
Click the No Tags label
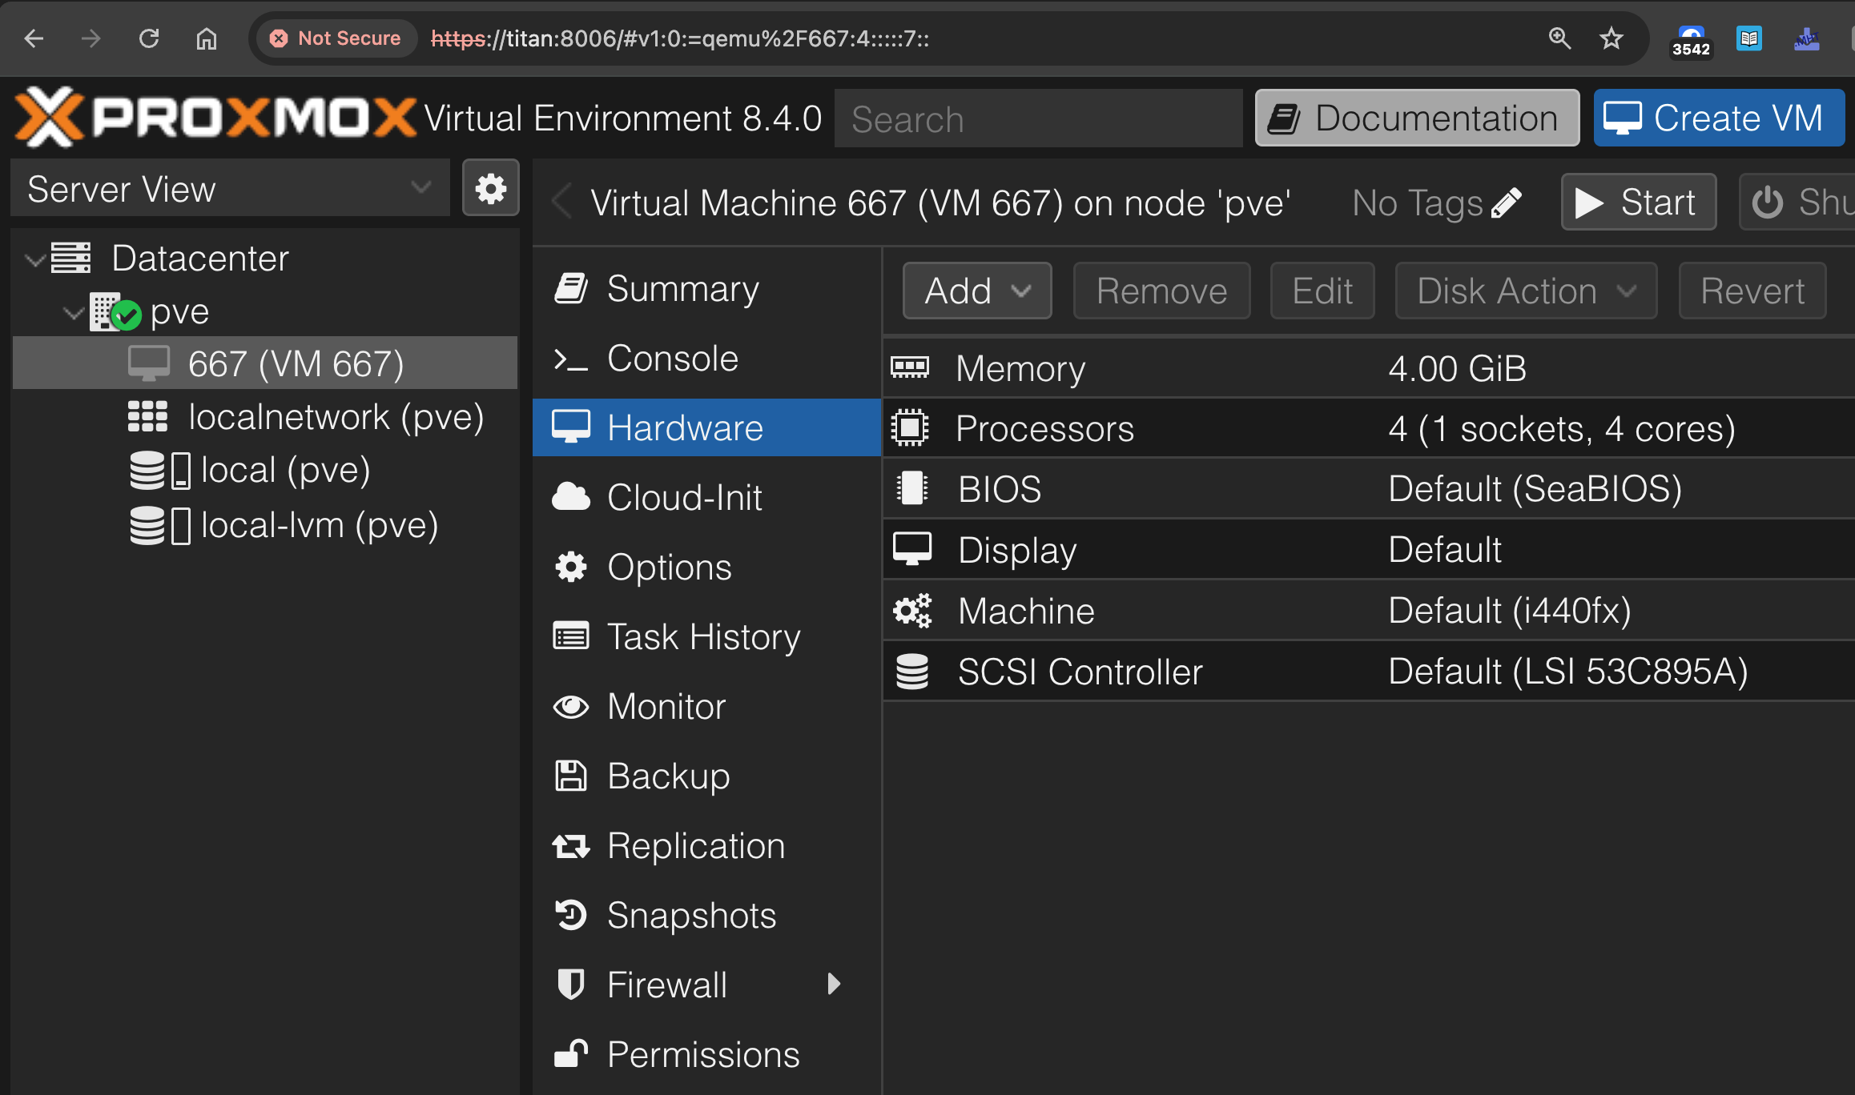click(1418, 203)
